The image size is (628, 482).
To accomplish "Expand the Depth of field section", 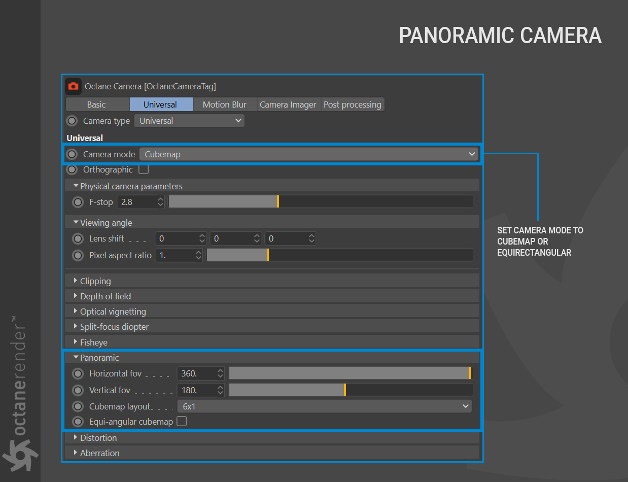I will [x=272, y=296].
